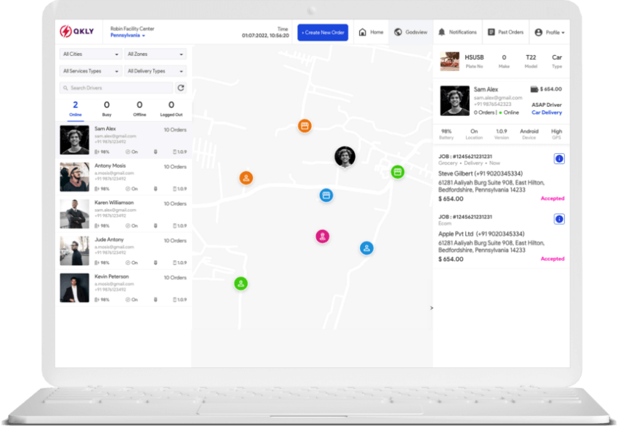
Task: Click Jude Antony's photo thumbnail
Action: click(74, 251)
